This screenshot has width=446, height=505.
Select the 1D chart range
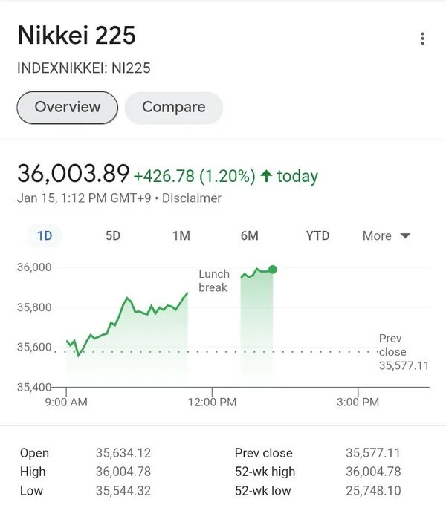(x=45, y=235)
